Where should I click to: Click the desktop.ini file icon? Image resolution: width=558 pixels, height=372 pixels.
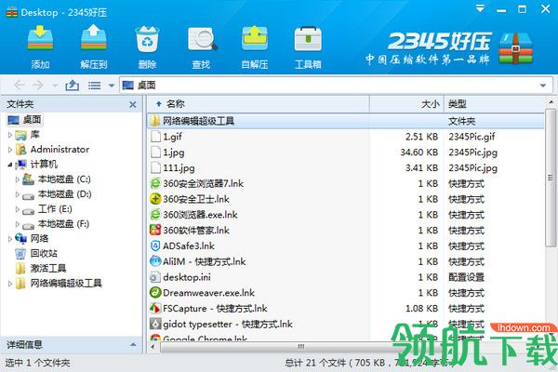[155, 277]
